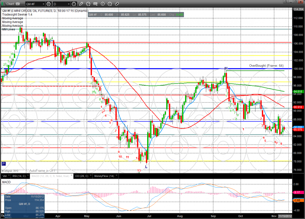305x219 pixels.
Task: Click the Jul label on time axis
Action: 149,216
